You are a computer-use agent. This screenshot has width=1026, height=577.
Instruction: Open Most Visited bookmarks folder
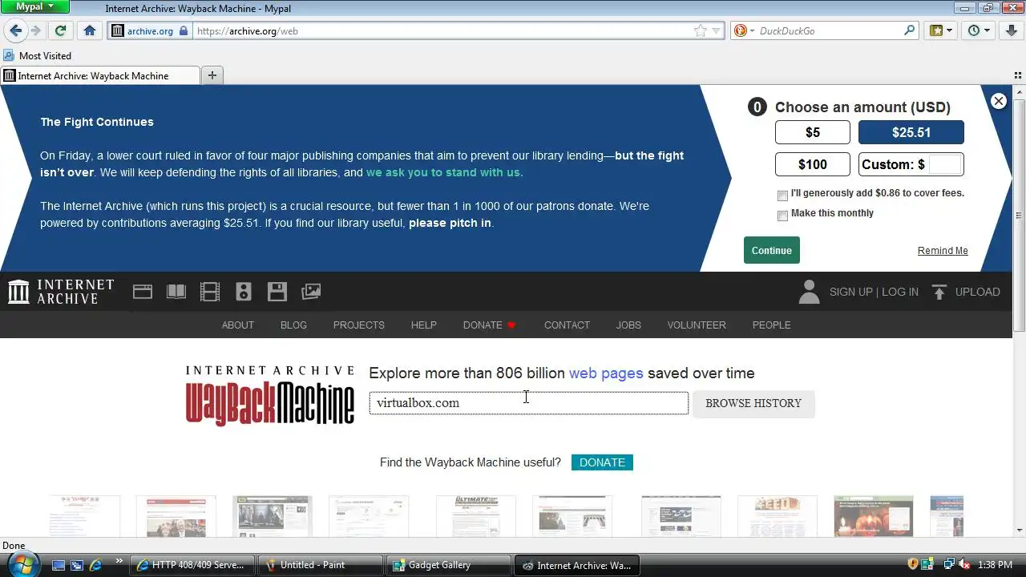(x=38, y=55)
